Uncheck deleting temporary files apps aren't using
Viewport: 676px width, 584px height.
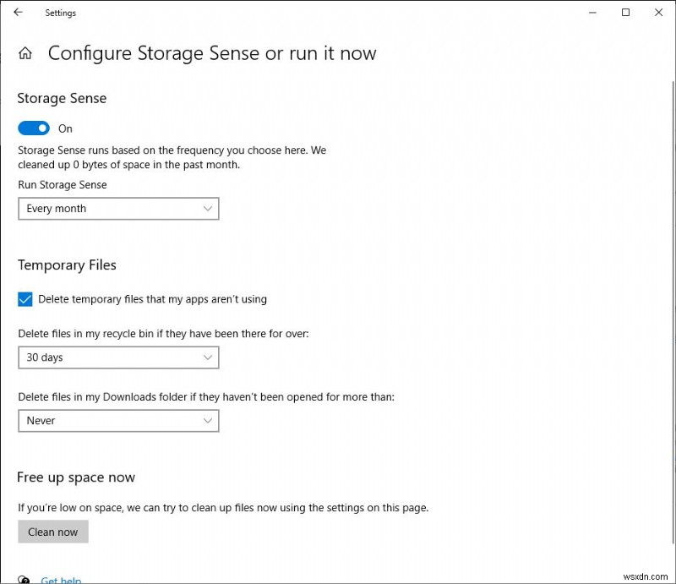coord(25,298)
